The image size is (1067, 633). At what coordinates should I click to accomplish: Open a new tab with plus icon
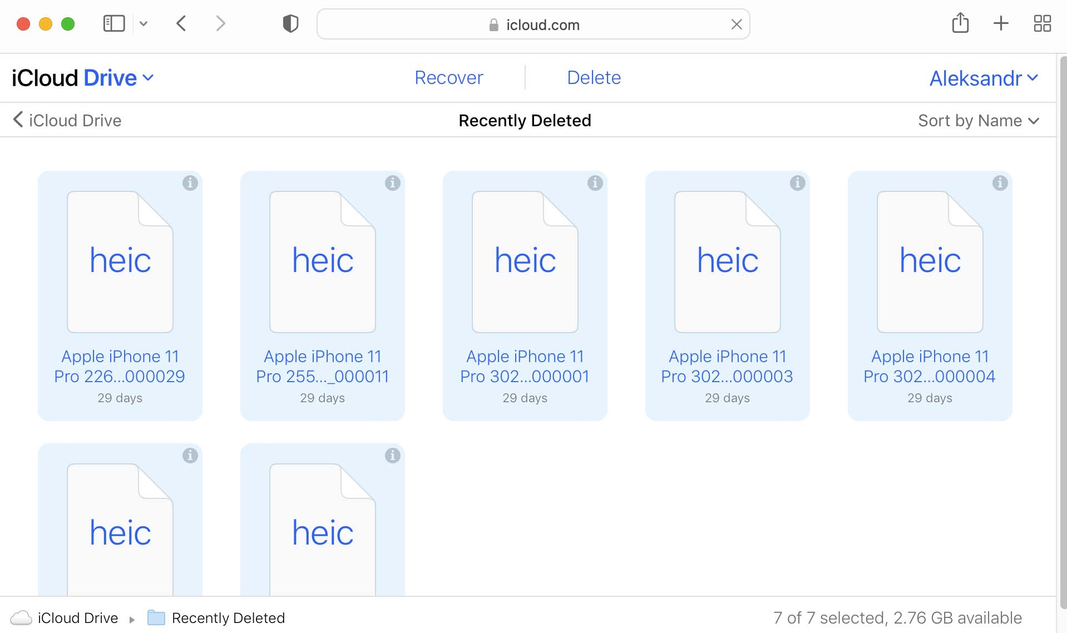tap(1001, 23)
